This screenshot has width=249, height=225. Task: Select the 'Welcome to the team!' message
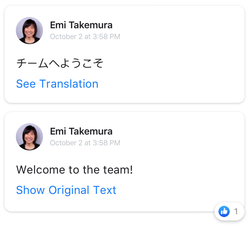click(74, 170)
